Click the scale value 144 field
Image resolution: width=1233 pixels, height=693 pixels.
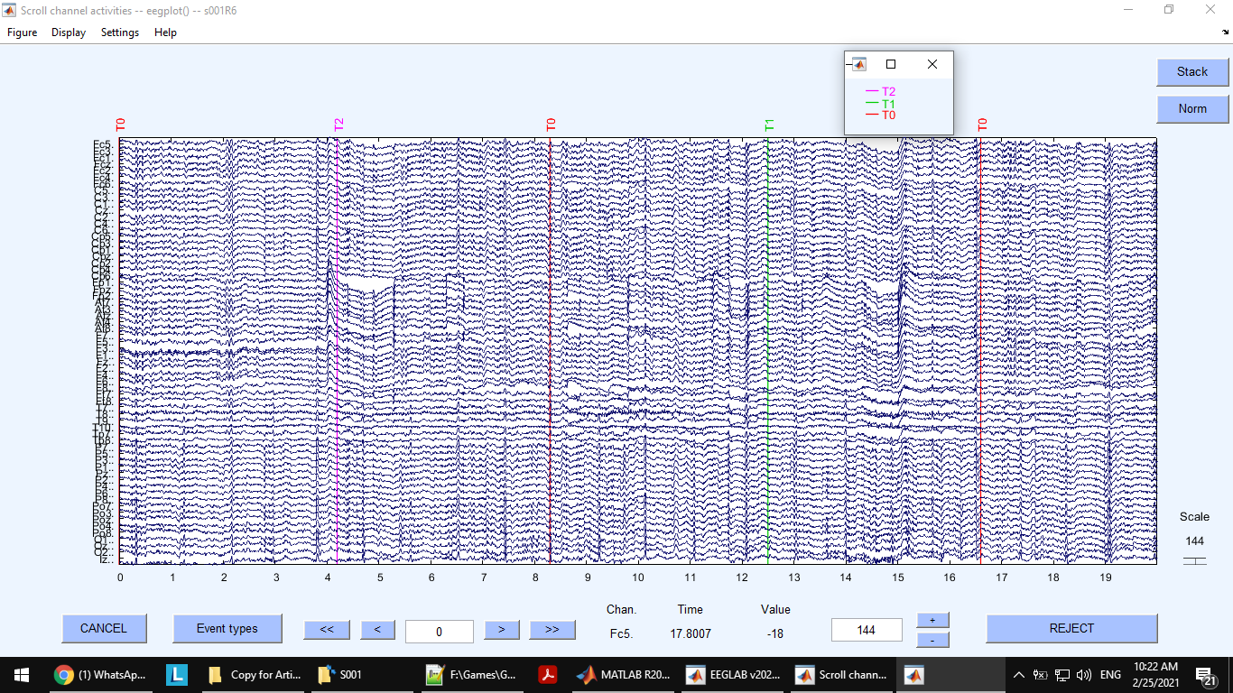point(867,629)
